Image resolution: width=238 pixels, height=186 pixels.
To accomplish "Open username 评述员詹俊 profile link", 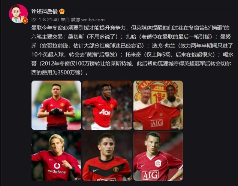I will pyautogui.click(x=45, y=11).
